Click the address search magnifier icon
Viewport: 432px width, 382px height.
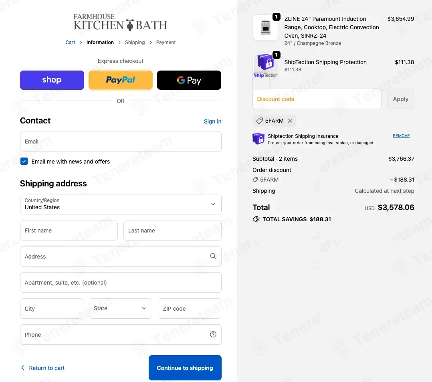213,256
